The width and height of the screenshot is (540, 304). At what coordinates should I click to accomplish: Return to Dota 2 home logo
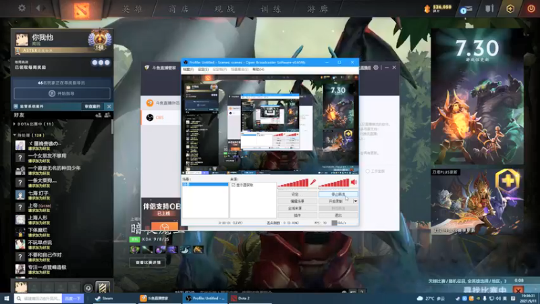coord(81,10)
